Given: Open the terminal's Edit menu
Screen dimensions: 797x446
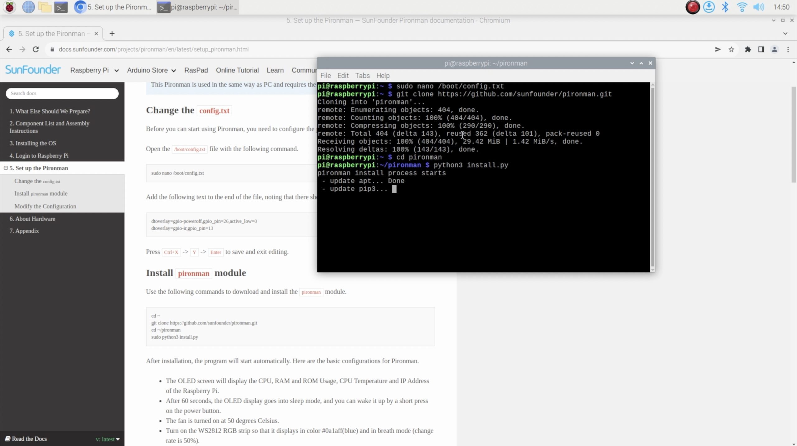Looking at the screenshot, I should coord(343,76).
